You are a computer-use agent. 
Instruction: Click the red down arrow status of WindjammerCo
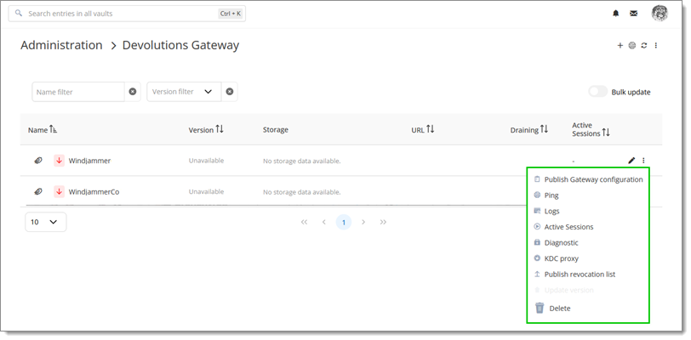click(x=59, y=191)
